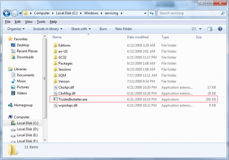This screenshot has width=229, height=160.
Task: Open Include in library dropdown
Action: point(48,29)
